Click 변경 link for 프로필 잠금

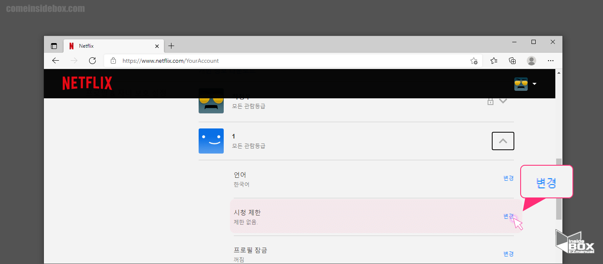[508, 254]
